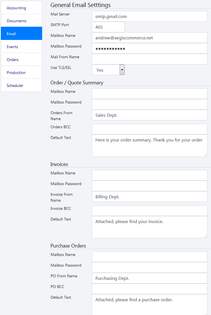Click the order summary Default Text box

click(x=149, y=145)
